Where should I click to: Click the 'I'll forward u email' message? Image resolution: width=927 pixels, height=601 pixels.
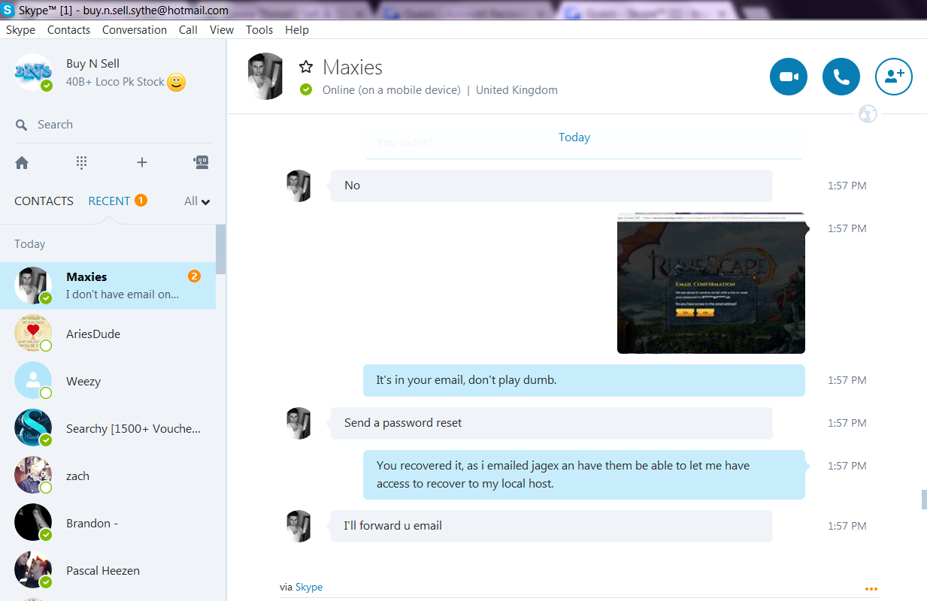[552, 526]
